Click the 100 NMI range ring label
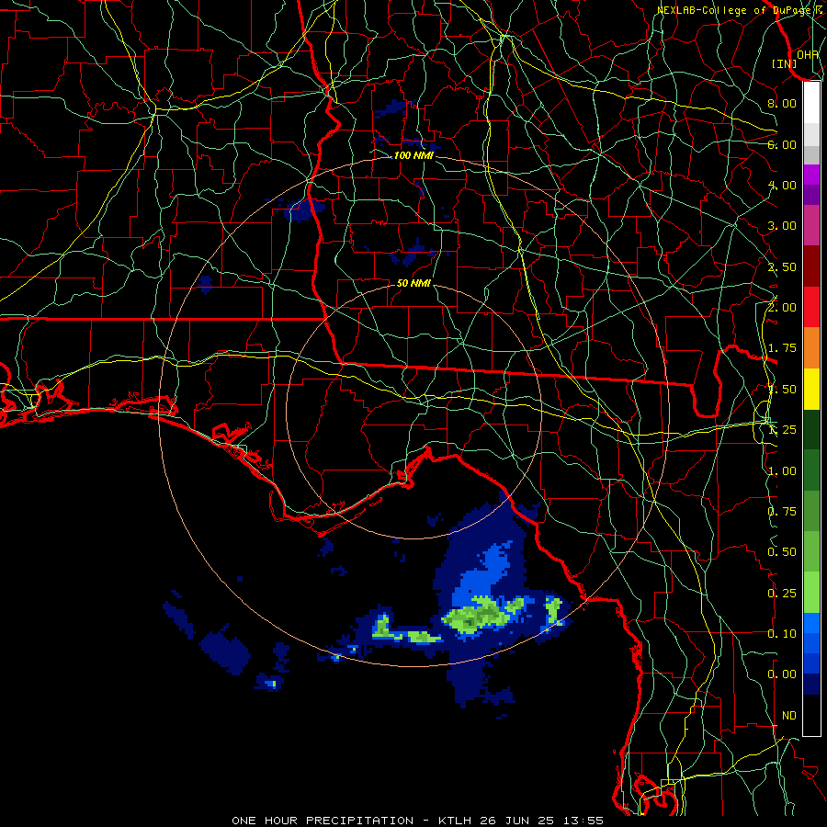 (413, 155)
